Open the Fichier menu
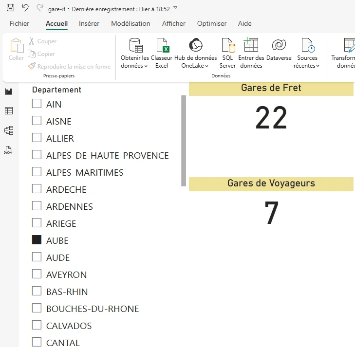This screenshot has height=347, width=355. point(19,23)
